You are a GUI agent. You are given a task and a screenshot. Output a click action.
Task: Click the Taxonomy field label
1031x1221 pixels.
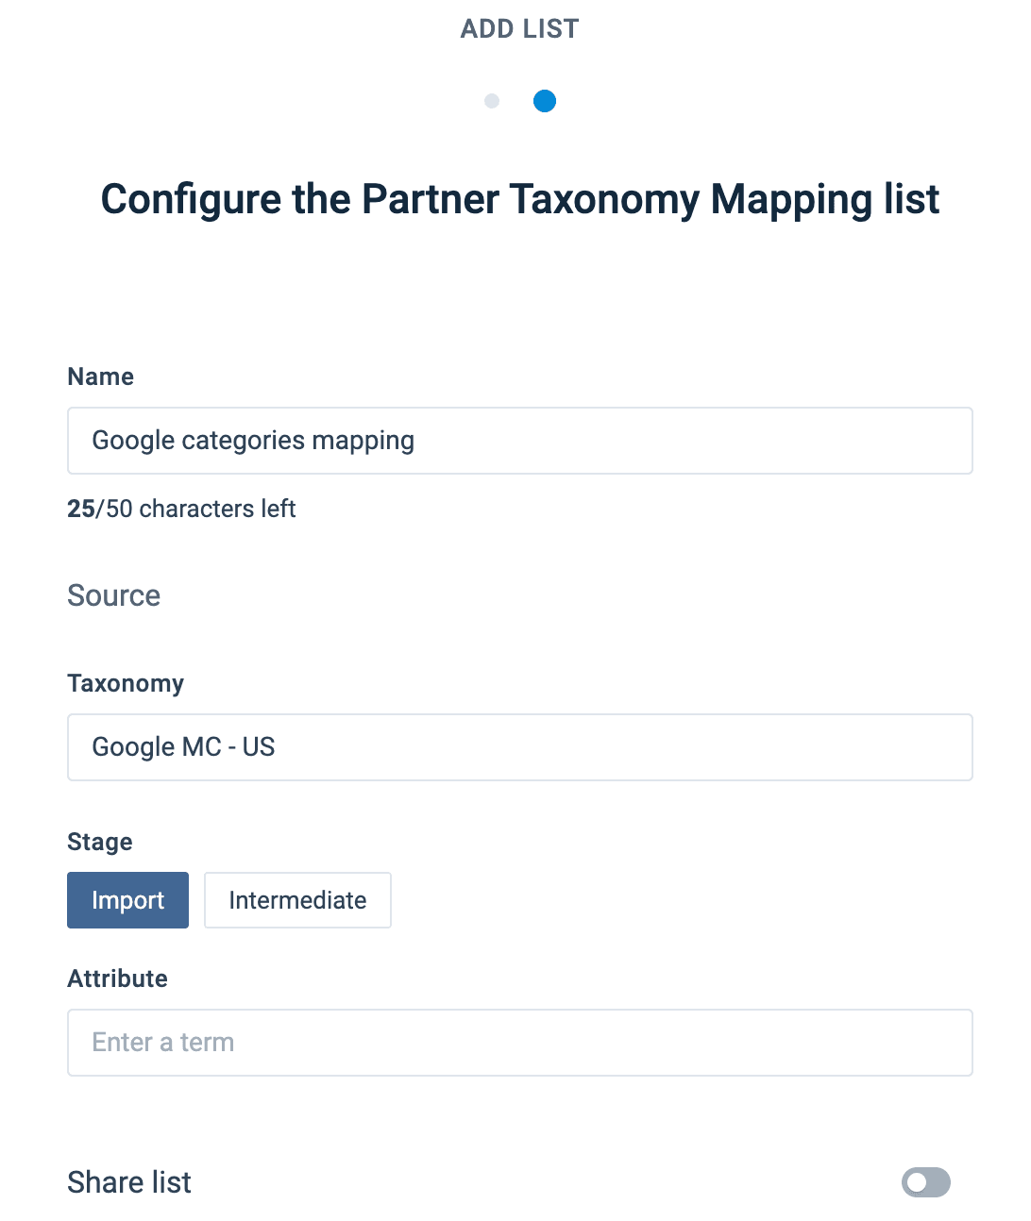point(126,683)
